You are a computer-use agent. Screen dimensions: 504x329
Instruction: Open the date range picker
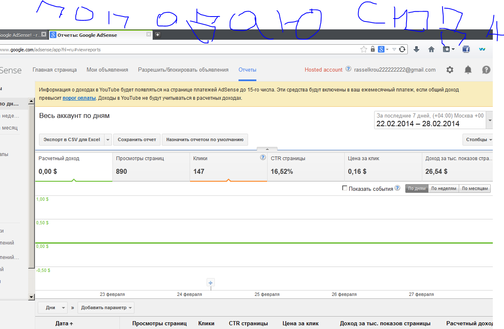433,120
